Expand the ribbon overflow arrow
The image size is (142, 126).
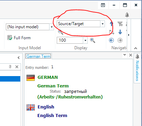(129, 35)
